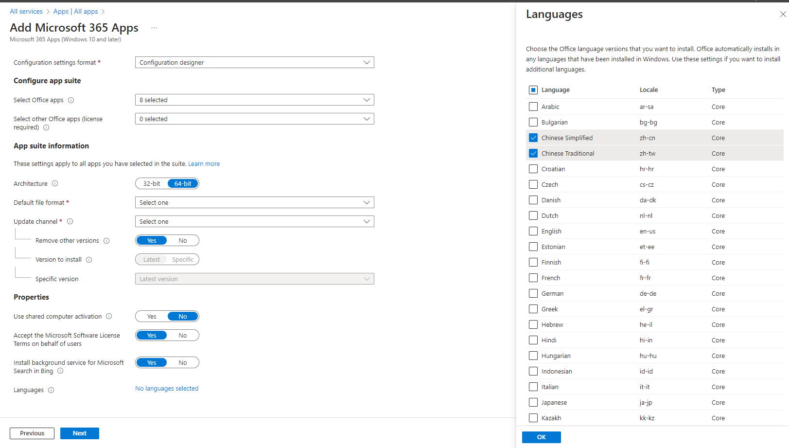Click info icon beside Search in Bing
Viewport: 789px width, 448px height.
click(x=60, y=371)
